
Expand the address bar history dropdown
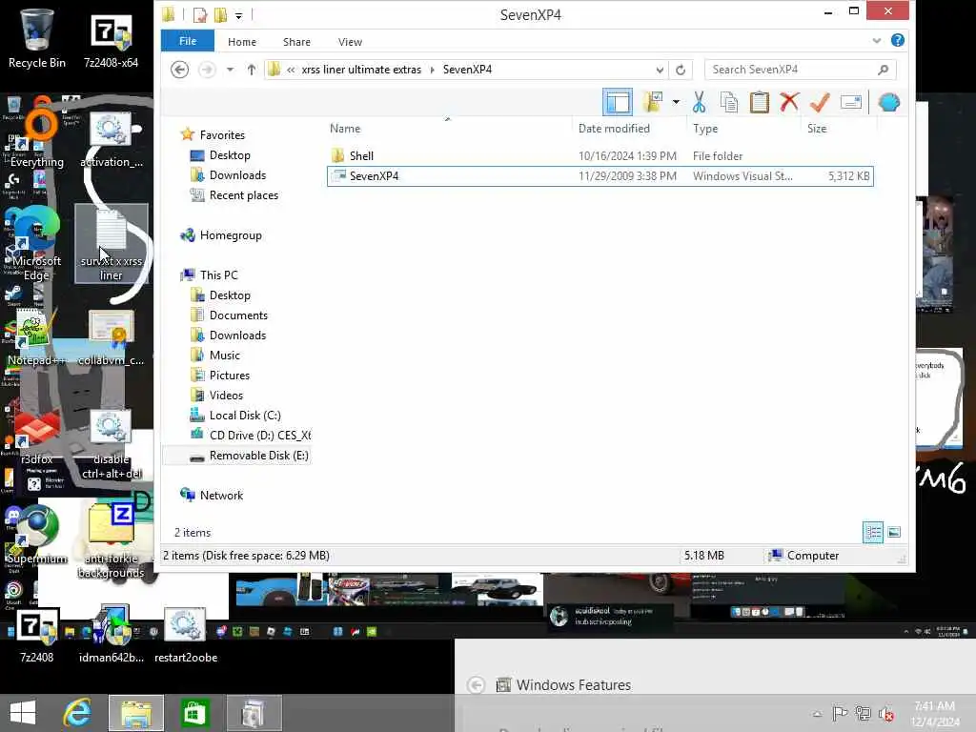click(x=660, y=70)
